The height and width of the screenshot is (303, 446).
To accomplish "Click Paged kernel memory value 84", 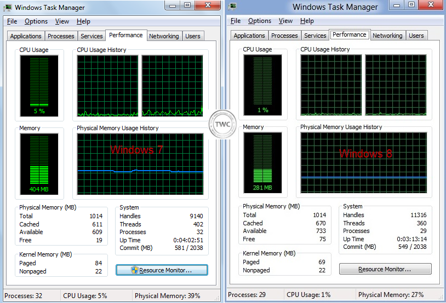I will point(99,263).
